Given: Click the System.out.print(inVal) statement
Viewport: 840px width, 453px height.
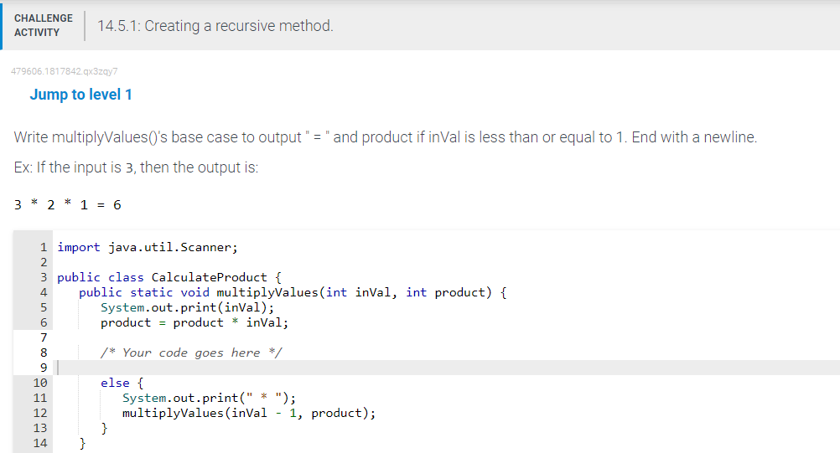Looking at the screenshot, I should (x=188, y=307).
